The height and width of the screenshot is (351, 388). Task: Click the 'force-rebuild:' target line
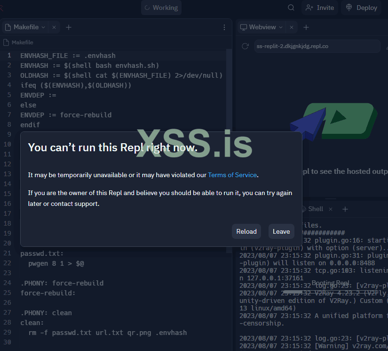point(48,293)
